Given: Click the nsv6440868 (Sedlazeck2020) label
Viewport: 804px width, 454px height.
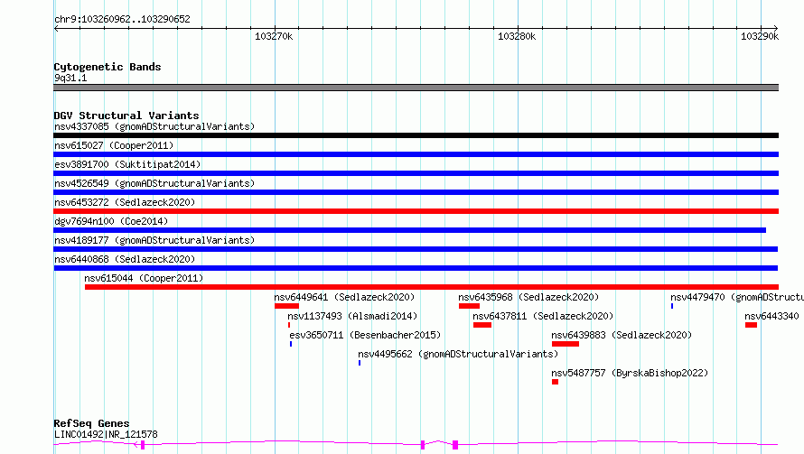Looking at the screenshot, I should [x=125, y=259].
